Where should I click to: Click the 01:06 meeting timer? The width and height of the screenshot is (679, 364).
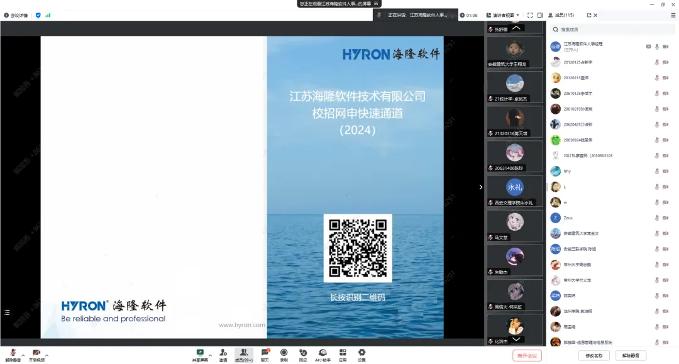point(469,15)
